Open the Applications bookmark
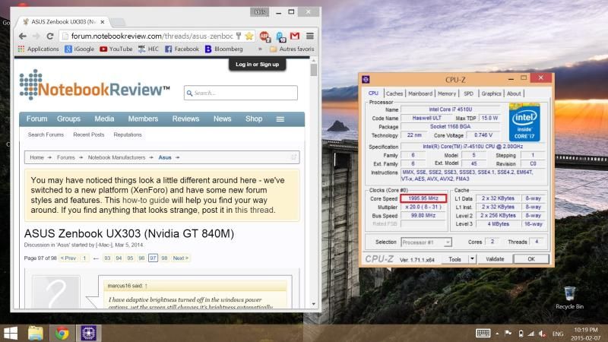 (x=39, y=49)
